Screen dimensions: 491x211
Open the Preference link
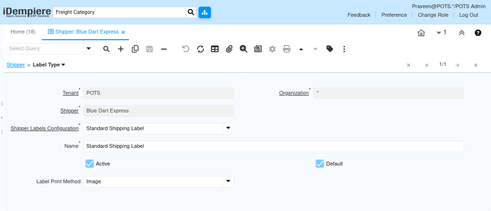click(394, 15)
